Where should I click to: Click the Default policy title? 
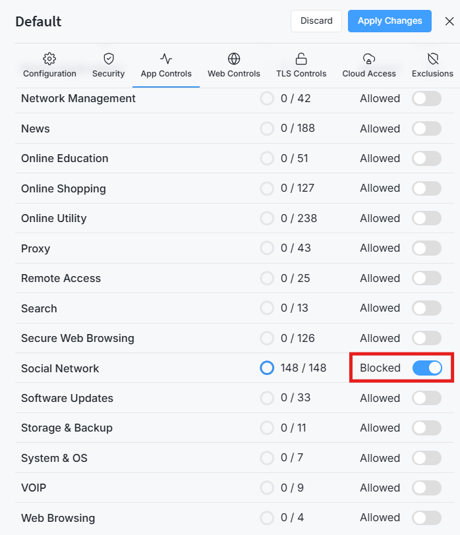[38, 22]
